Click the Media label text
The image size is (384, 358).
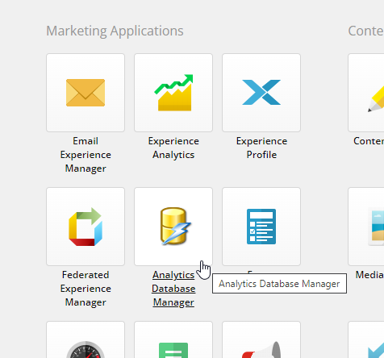pos(369,275)
